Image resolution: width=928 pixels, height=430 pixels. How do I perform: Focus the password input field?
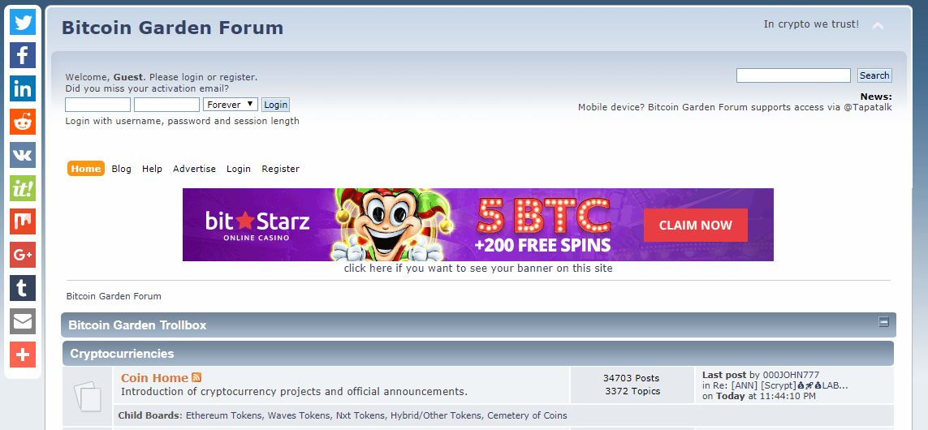[167, 105]
